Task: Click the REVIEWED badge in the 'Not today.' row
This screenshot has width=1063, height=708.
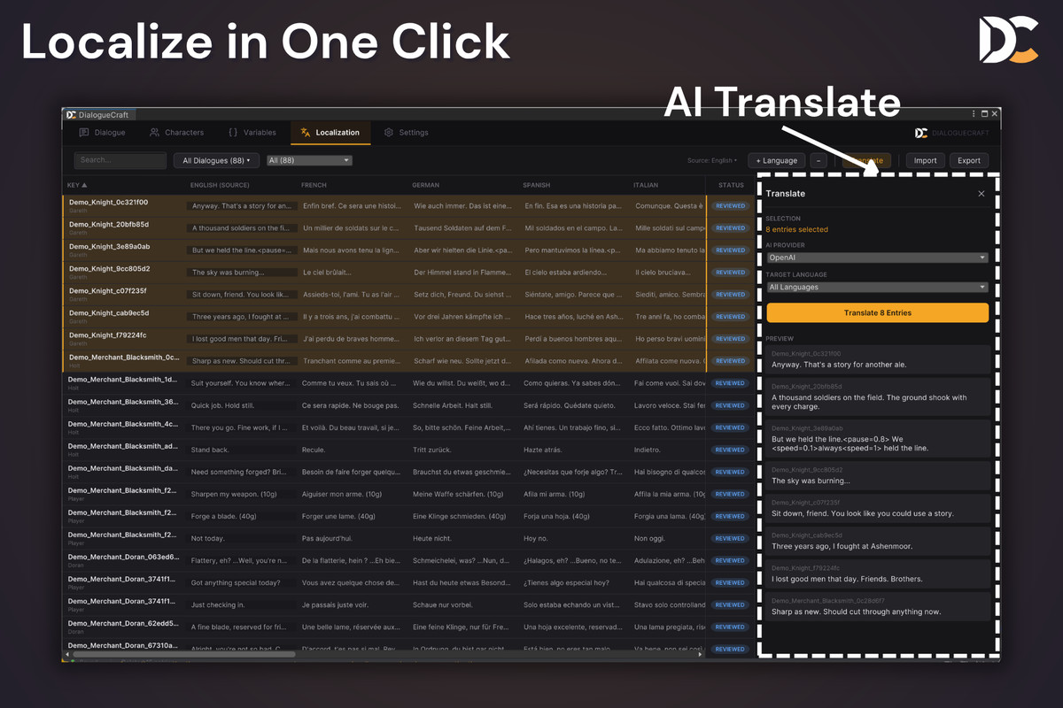Action: [x=730, y=538]
